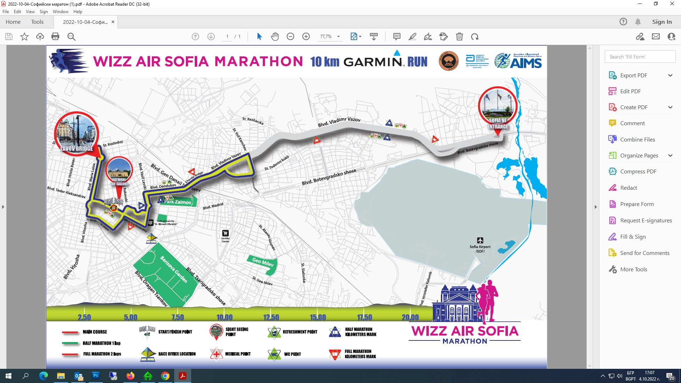Viewport: 681px width, 383px height.
Task: Click the Print file icon
Action: pos(55,37)
